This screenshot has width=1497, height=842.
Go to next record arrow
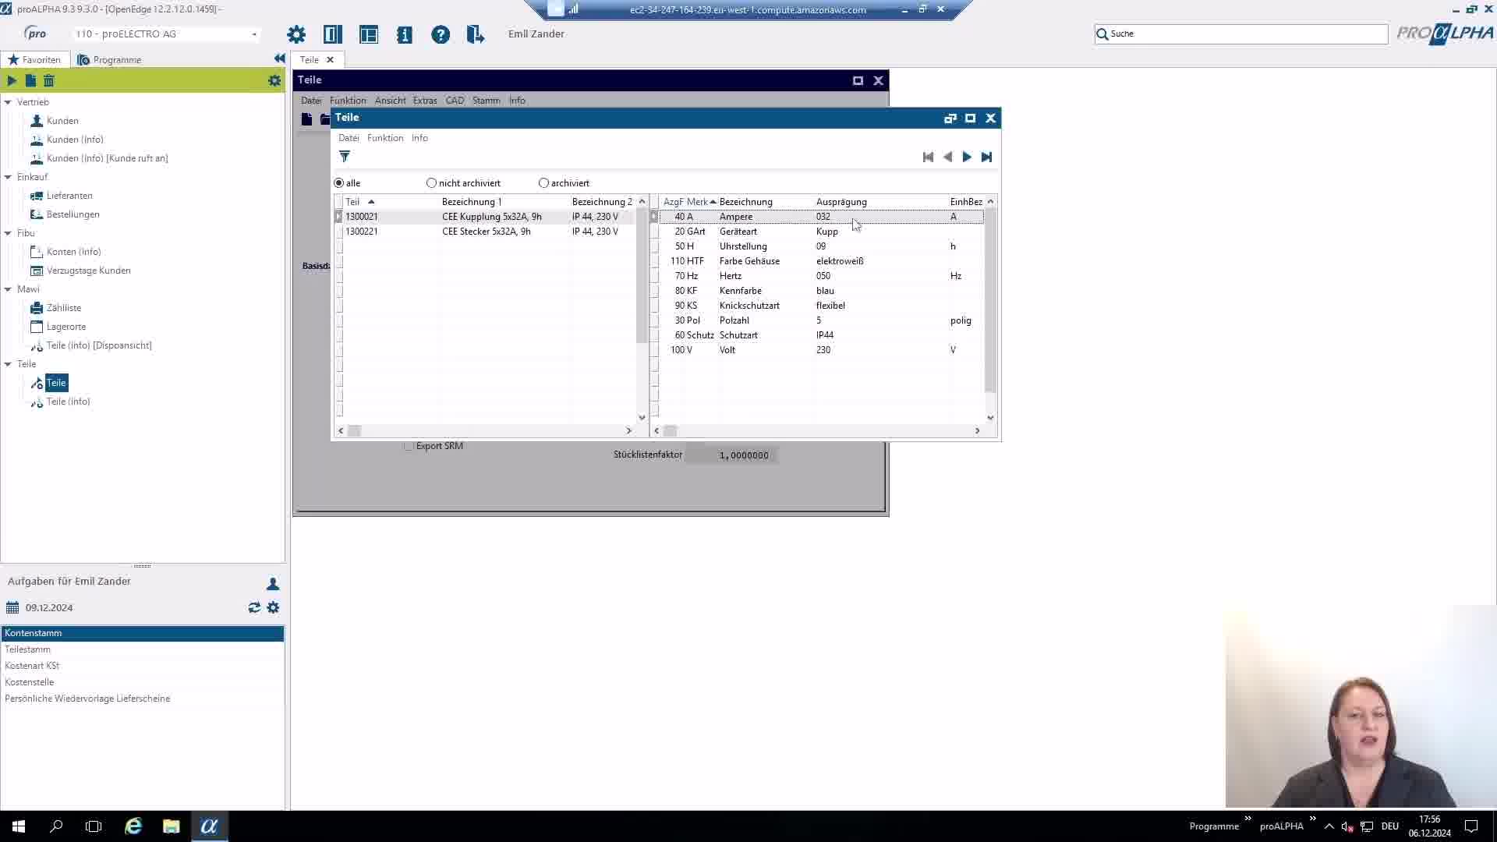pyautogui.click(x=967, y=157)
